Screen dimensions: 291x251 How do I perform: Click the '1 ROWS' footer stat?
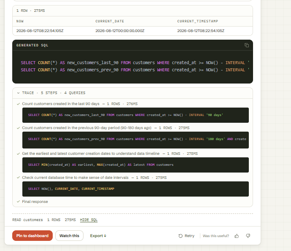pyautogui.click(x=54, y=220)
